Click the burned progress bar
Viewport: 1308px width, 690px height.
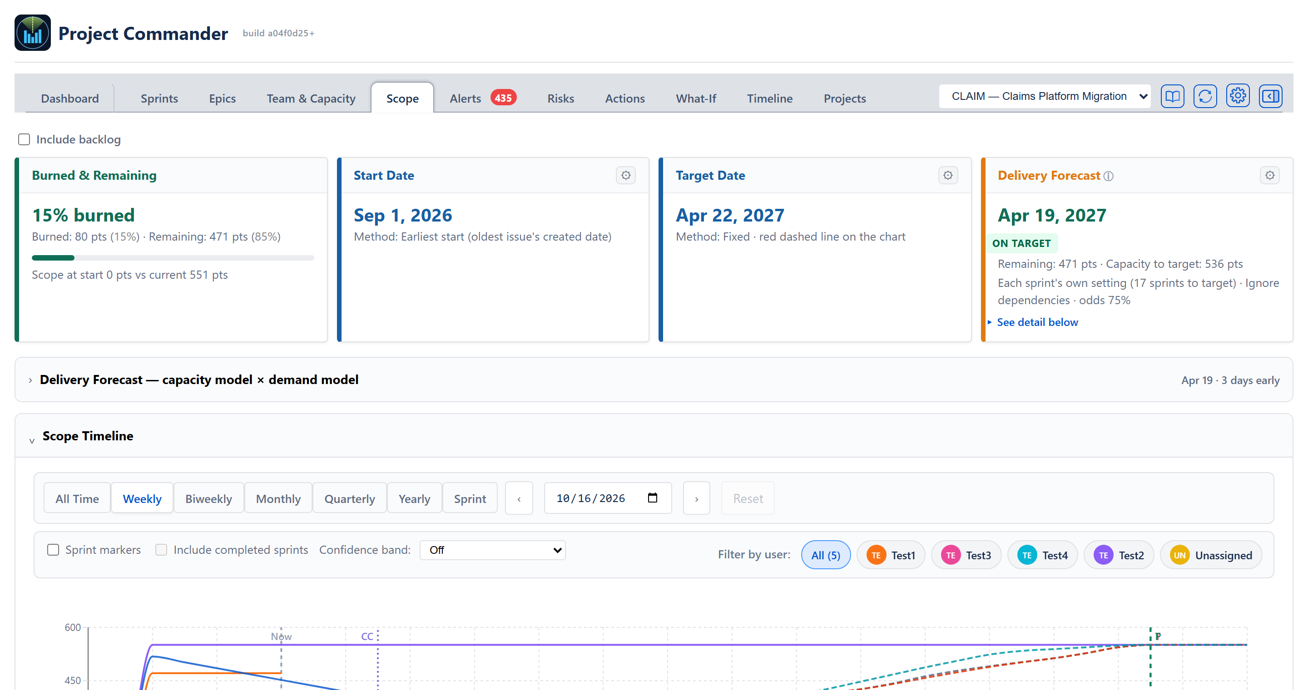click(173, 258)
